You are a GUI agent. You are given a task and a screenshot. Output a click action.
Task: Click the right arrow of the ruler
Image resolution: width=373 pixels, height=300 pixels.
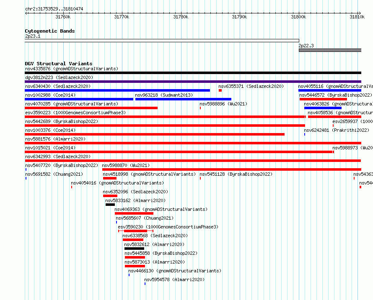(360, 13)
